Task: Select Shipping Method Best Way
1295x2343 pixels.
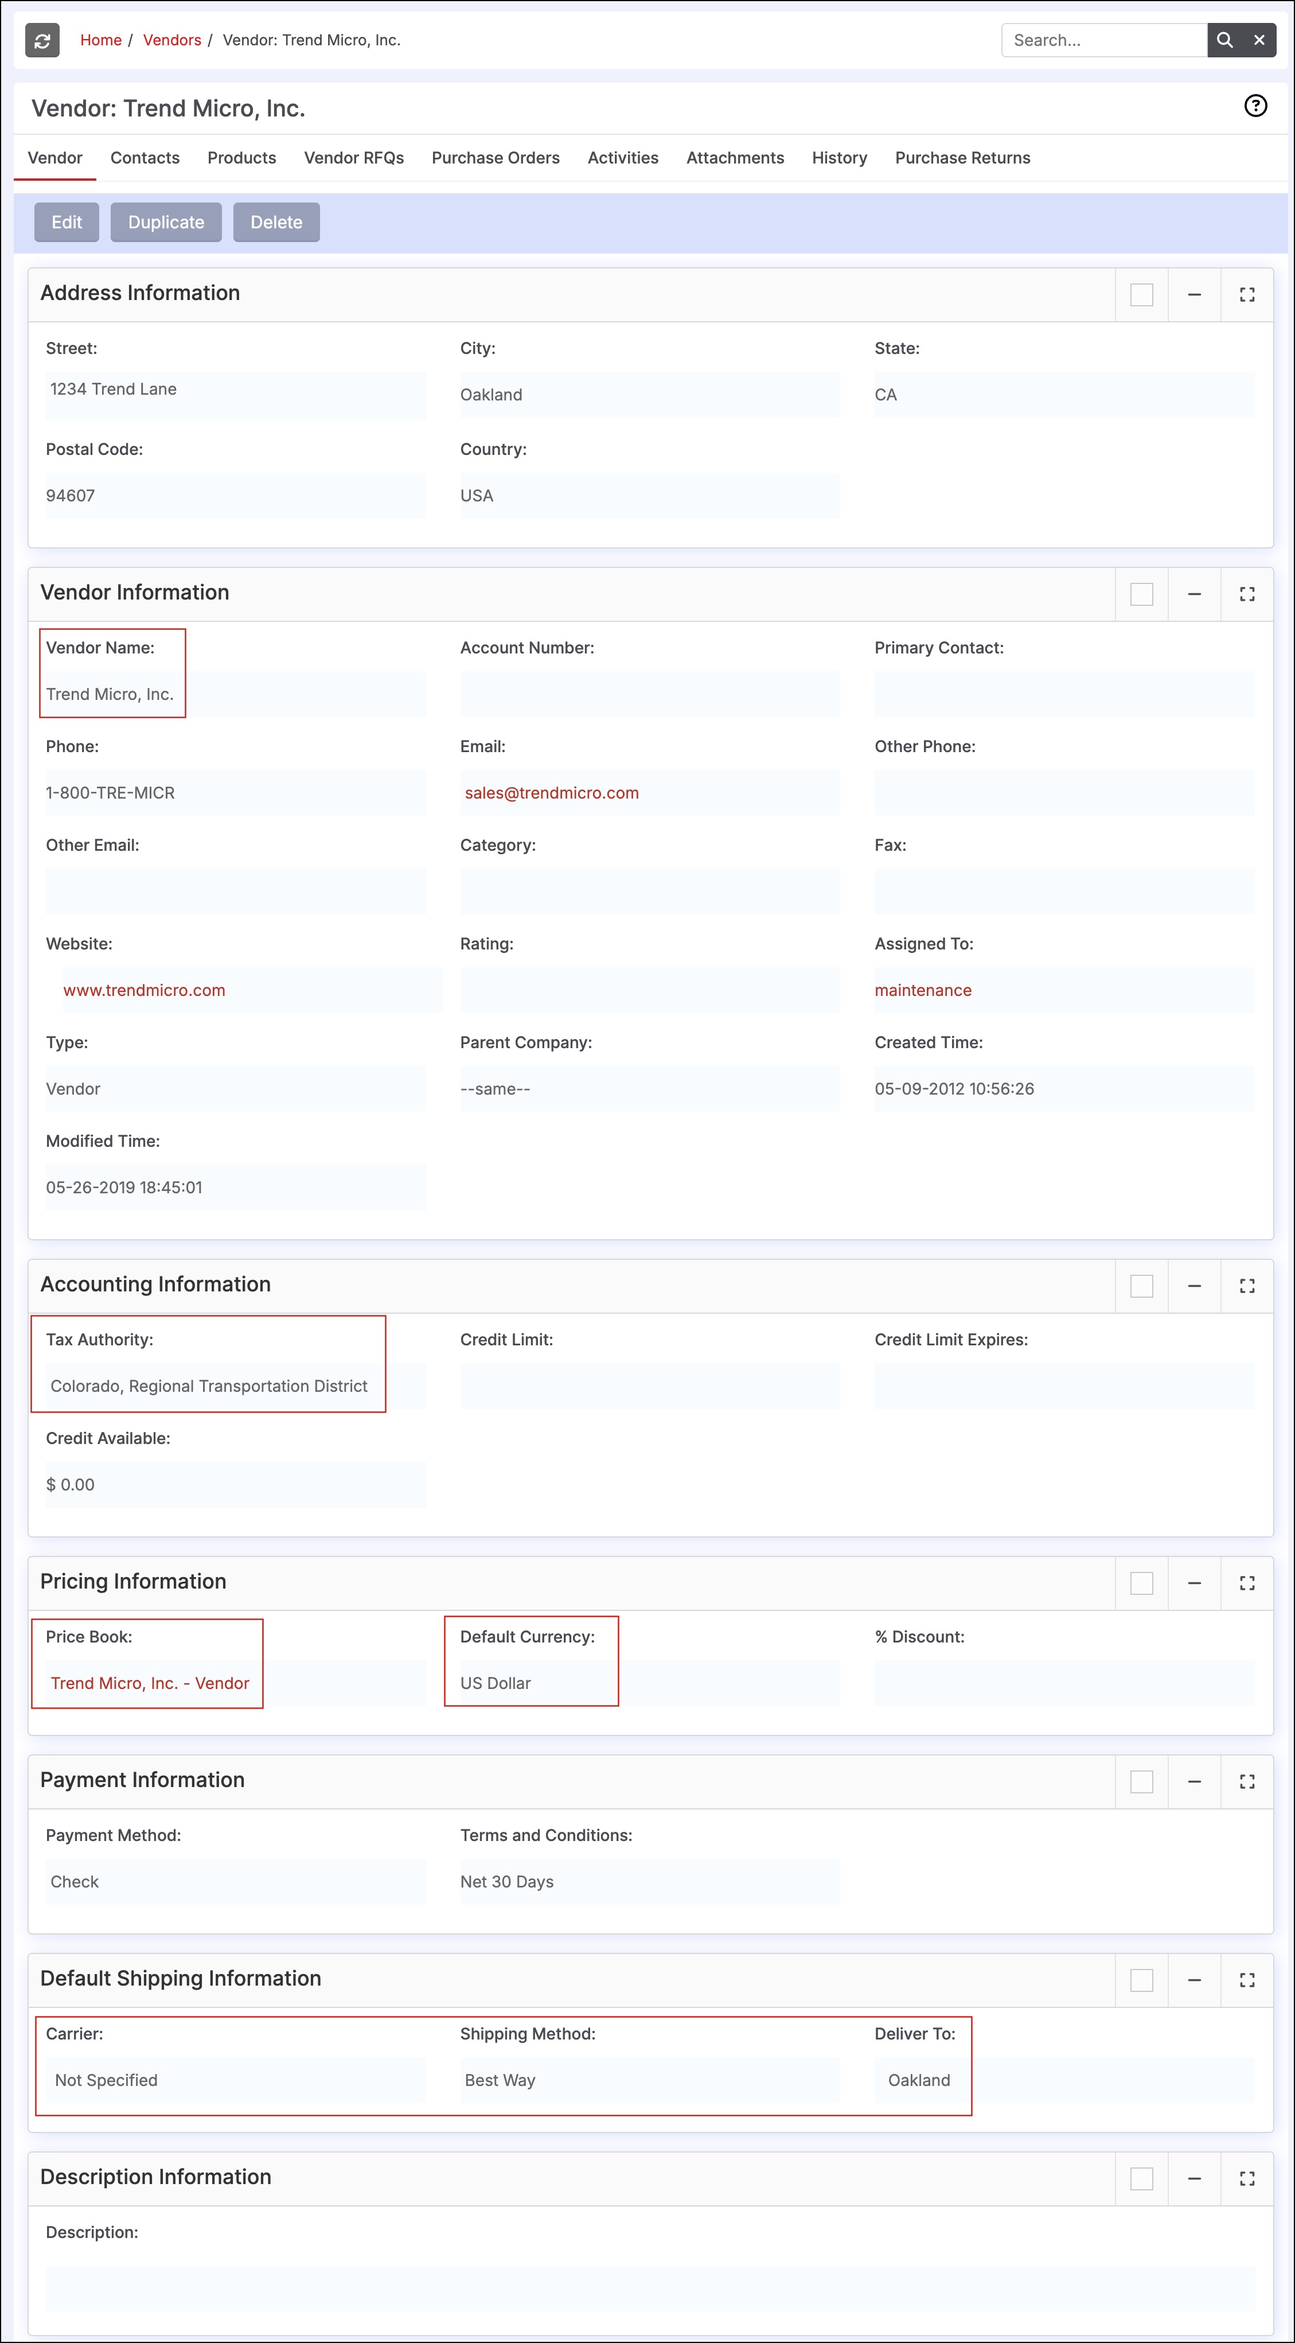Action: click(x=500, y=2080)
